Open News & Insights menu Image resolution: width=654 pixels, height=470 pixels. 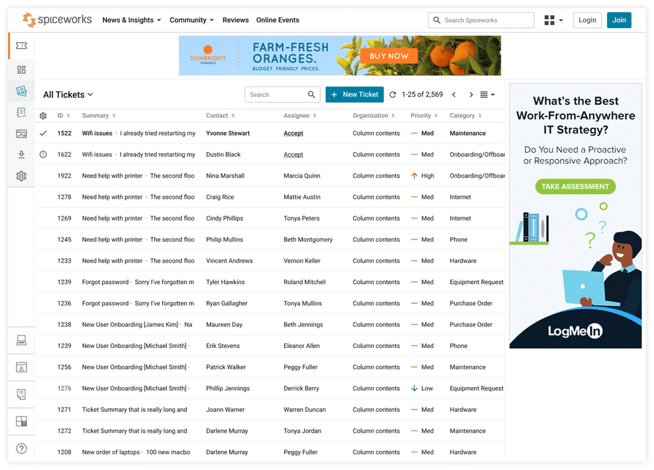[x=131, y=20]
